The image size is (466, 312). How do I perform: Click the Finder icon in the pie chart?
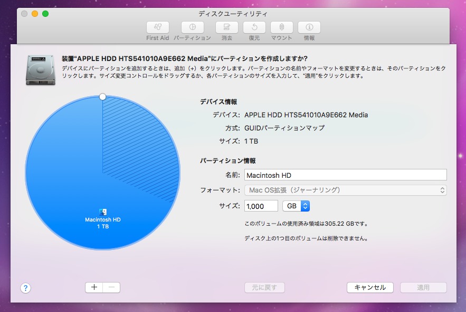[103, 212]
